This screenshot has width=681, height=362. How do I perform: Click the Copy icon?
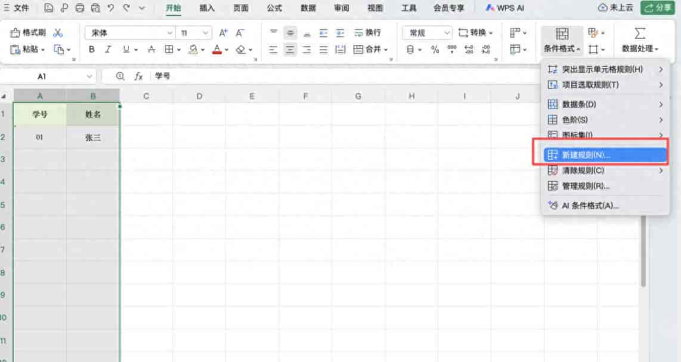tap(58, 49)
